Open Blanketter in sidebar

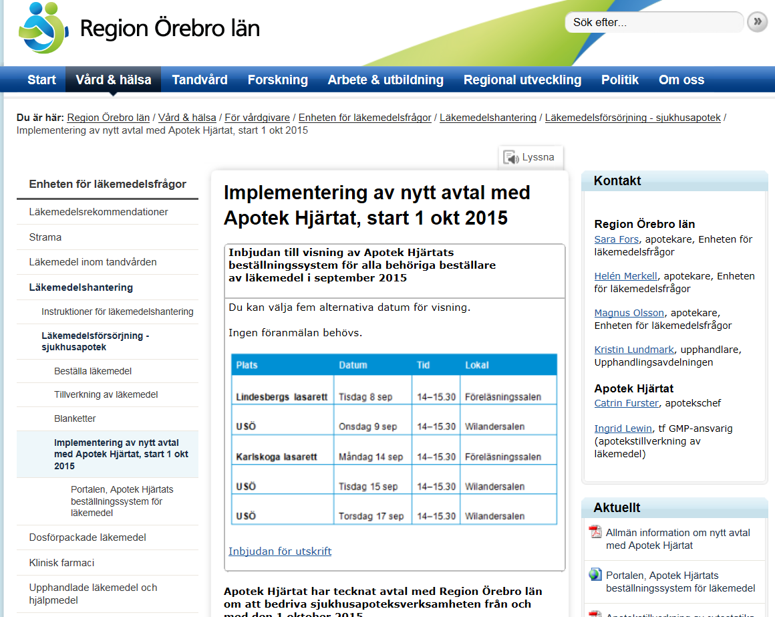pyautogui.click(x=75, y=418)
